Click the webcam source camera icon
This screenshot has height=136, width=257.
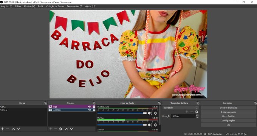[50, 110]
